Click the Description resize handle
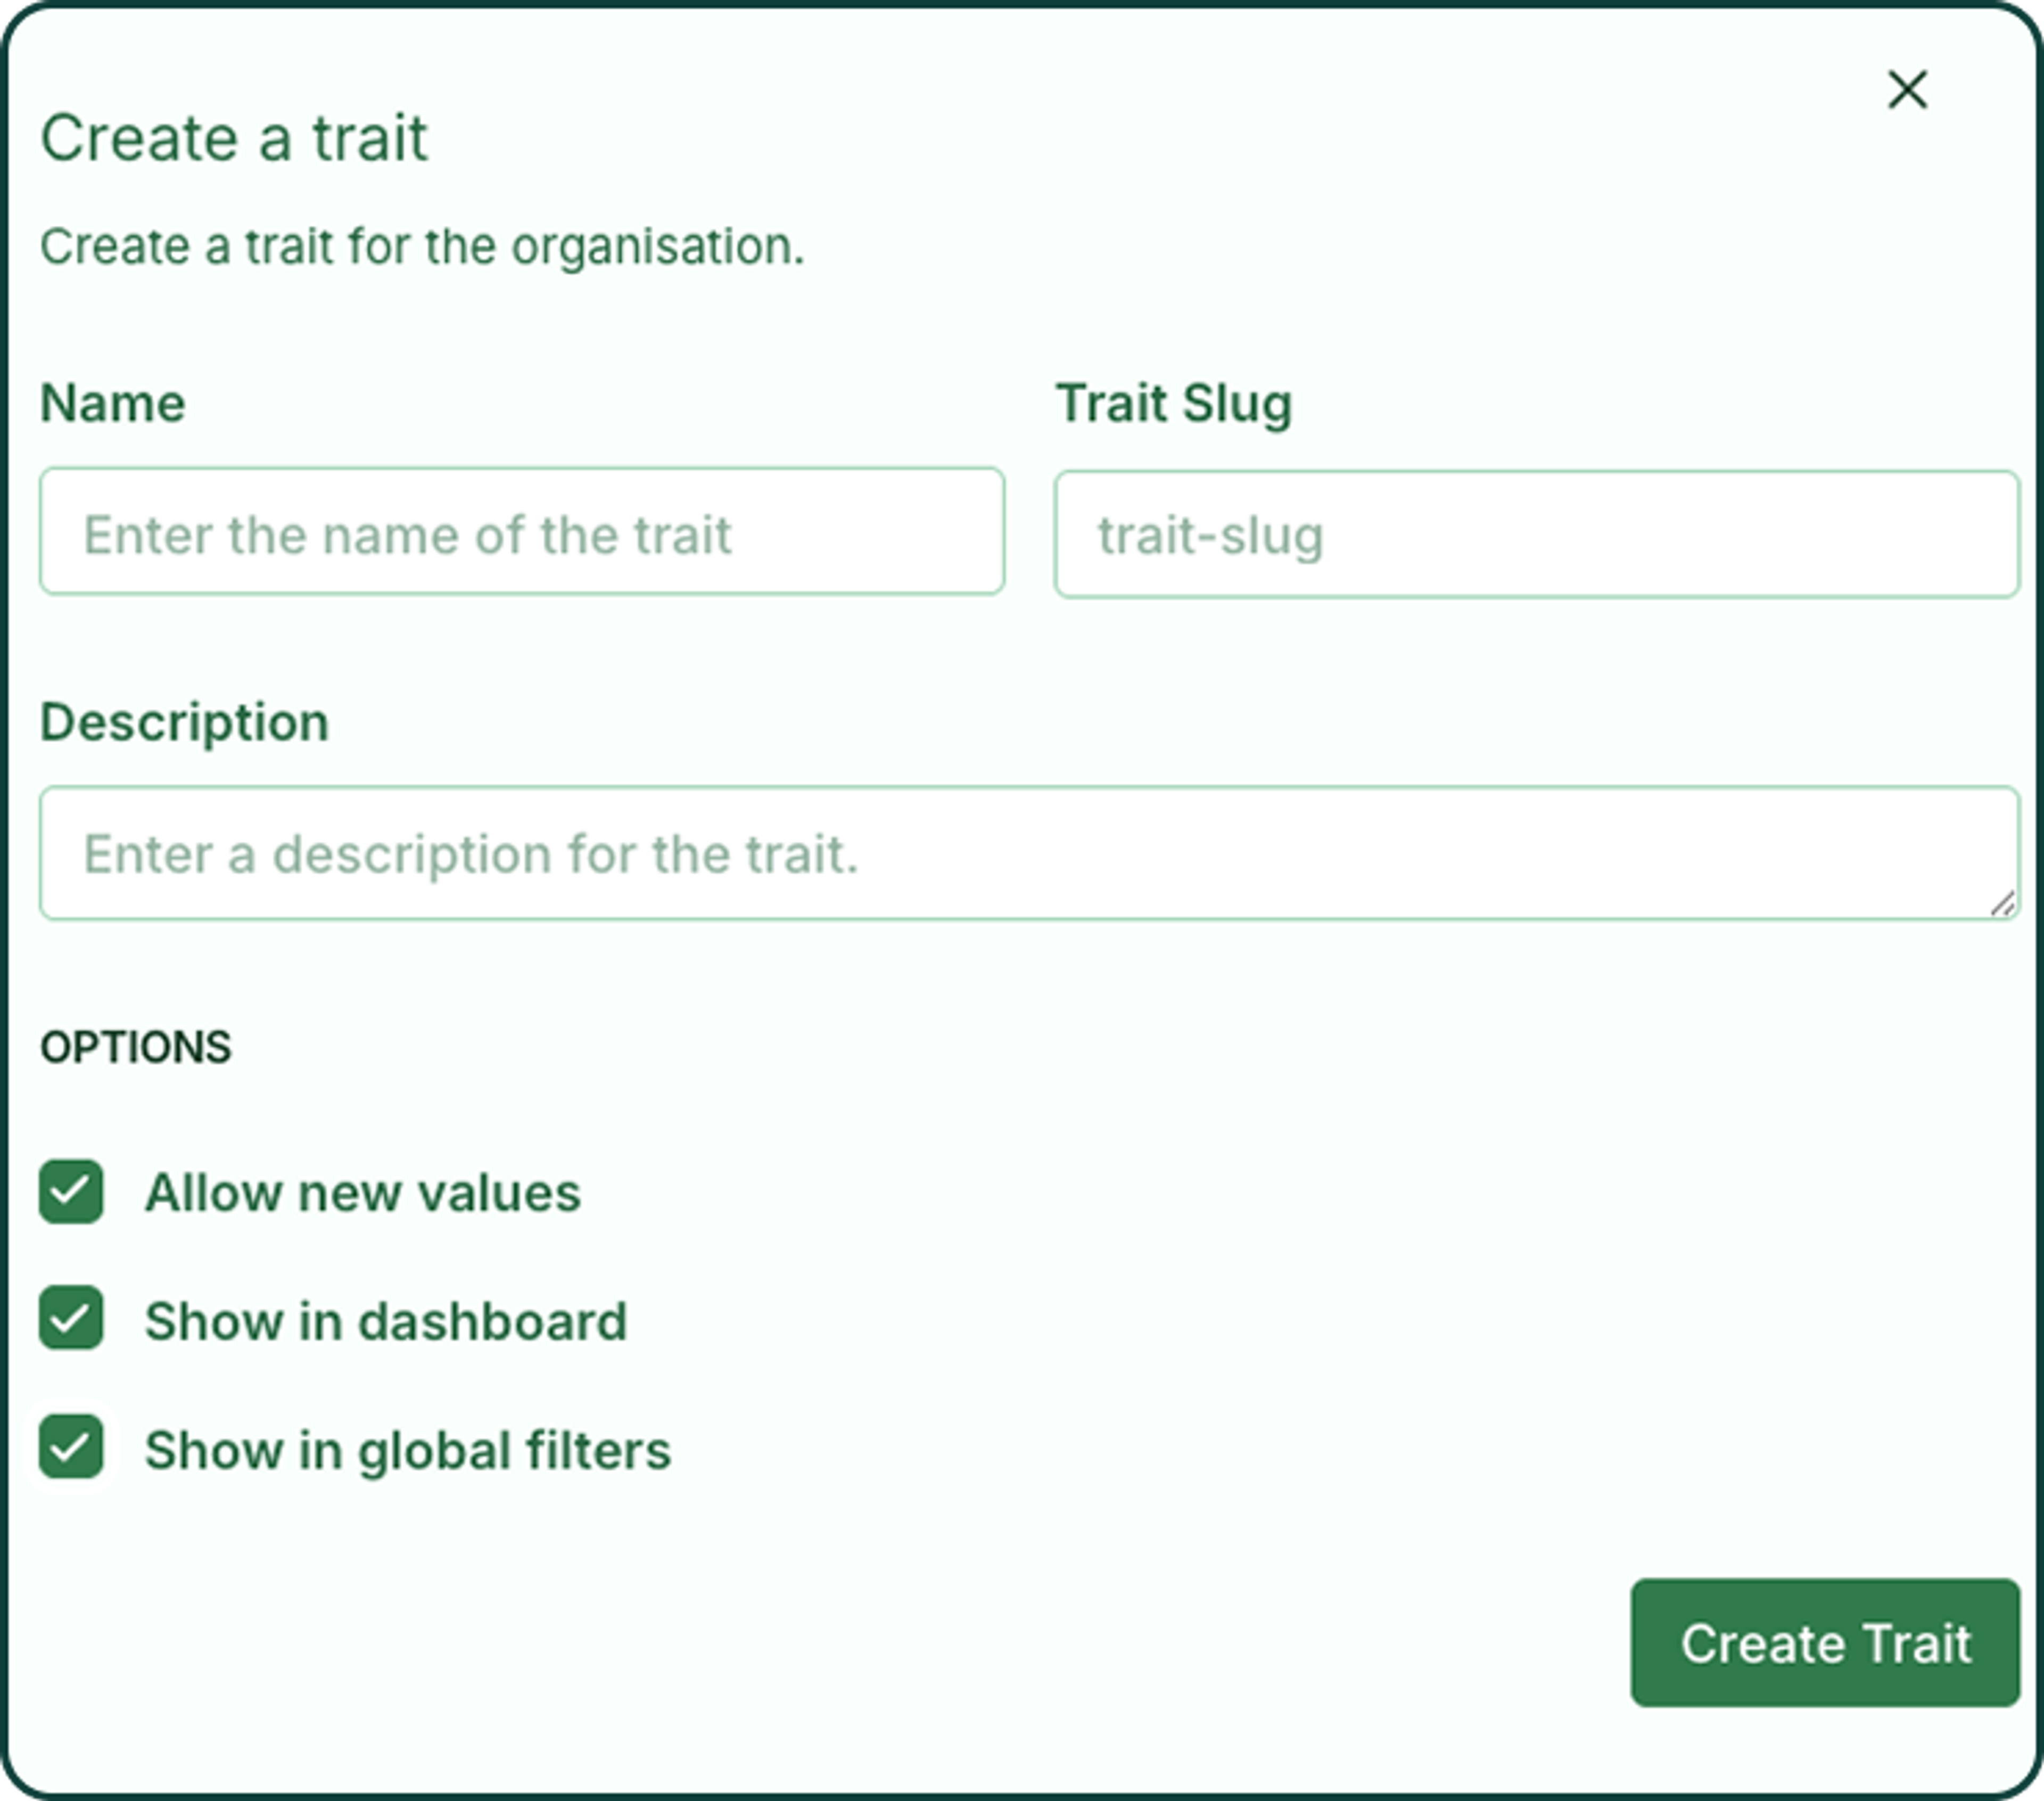Screen dimensions: 2044x1801 tap(2003, 904)
